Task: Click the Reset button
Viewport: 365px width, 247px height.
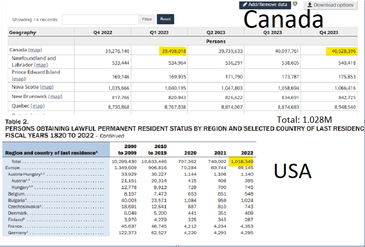Action: [165, 19]
